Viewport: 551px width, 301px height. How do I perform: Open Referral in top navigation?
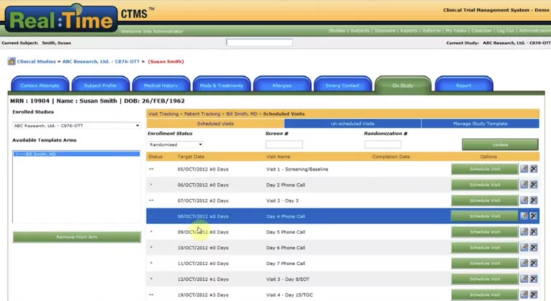click(431, 31)
